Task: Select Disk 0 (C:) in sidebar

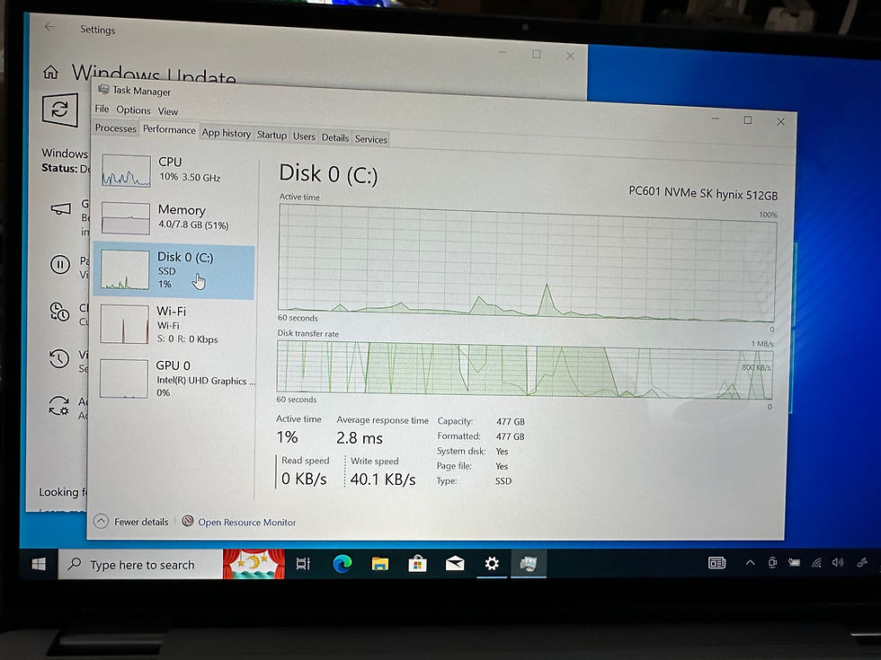Action: pos(174,271)
